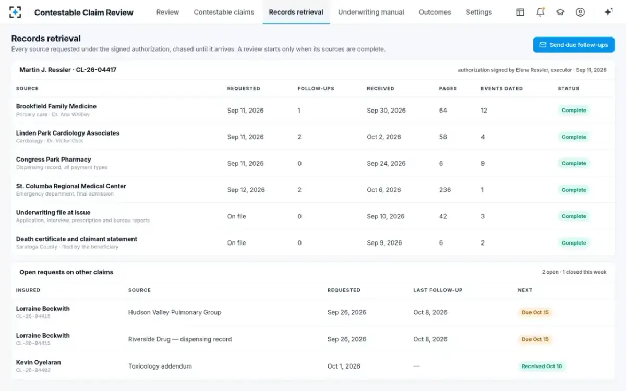The image size is (626, 391).
Task: Click Complete status for Brookfield Family Medicine
Action: (574, 111)
